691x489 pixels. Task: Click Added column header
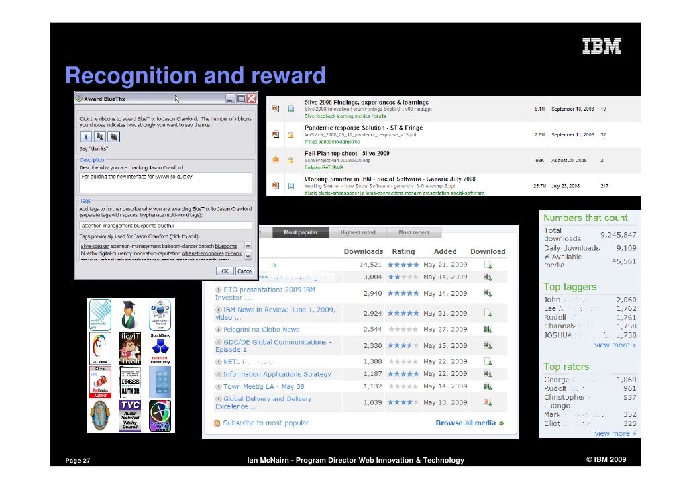pyautogui.click(x=445, y=252)
